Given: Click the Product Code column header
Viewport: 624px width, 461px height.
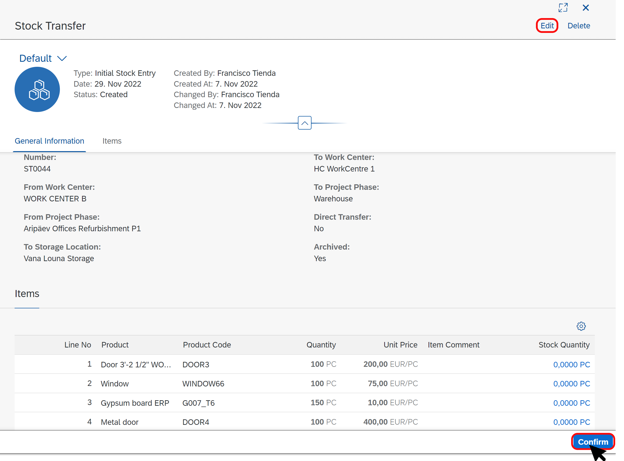Looking at the screenshot, I should point(207,345).
